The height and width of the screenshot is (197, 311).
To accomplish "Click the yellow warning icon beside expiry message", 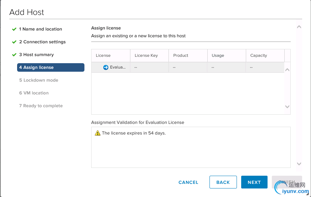I will (x=98, y=133).
